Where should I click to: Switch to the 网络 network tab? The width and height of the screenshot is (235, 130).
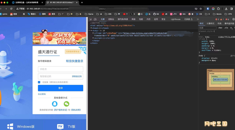(133, 19)
